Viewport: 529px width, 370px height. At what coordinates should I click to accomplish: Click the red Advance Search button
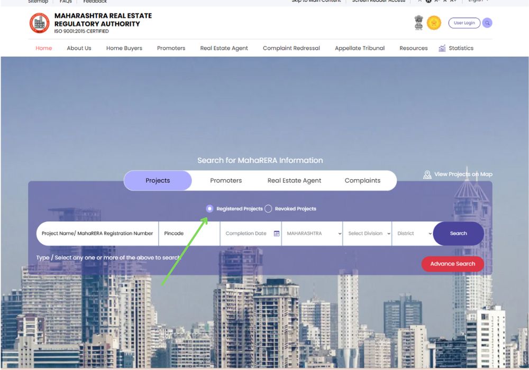pos(452,264)
